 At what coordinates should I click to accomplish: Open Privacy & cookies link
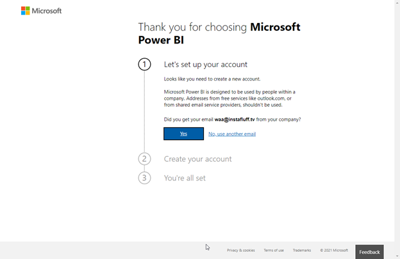(241, 250)
